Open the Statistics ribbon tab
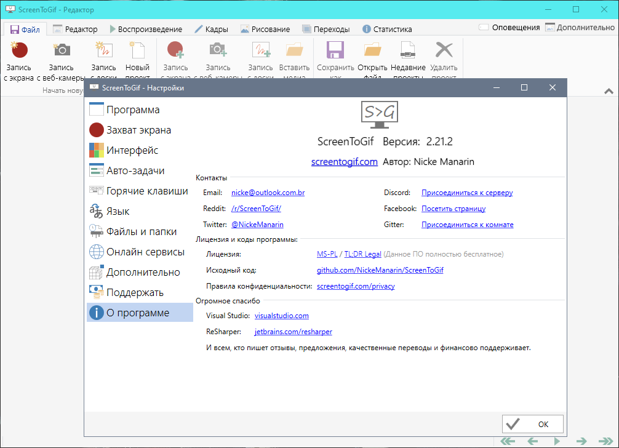 (x=387, y=29)
